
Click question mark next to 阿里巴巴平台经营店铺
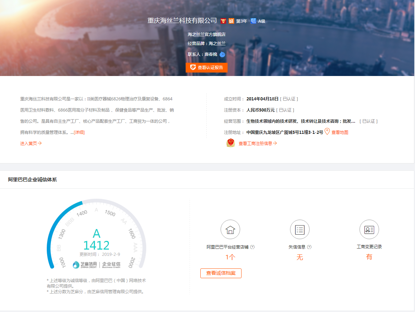pyautogui.click(x=252, y=247)
